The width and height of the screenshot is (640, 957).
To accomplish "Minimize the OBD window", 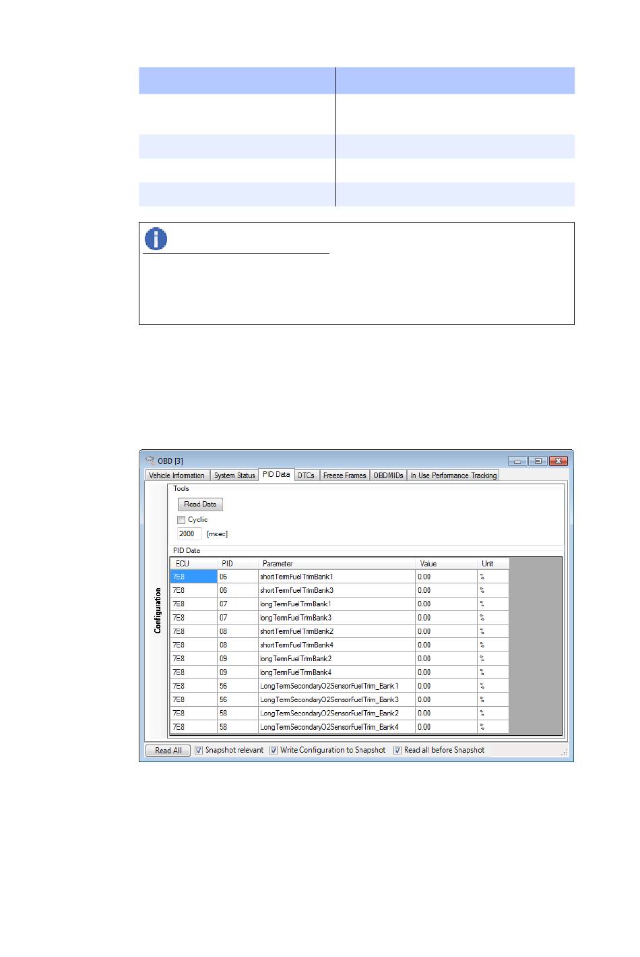I will pos(517,461).
